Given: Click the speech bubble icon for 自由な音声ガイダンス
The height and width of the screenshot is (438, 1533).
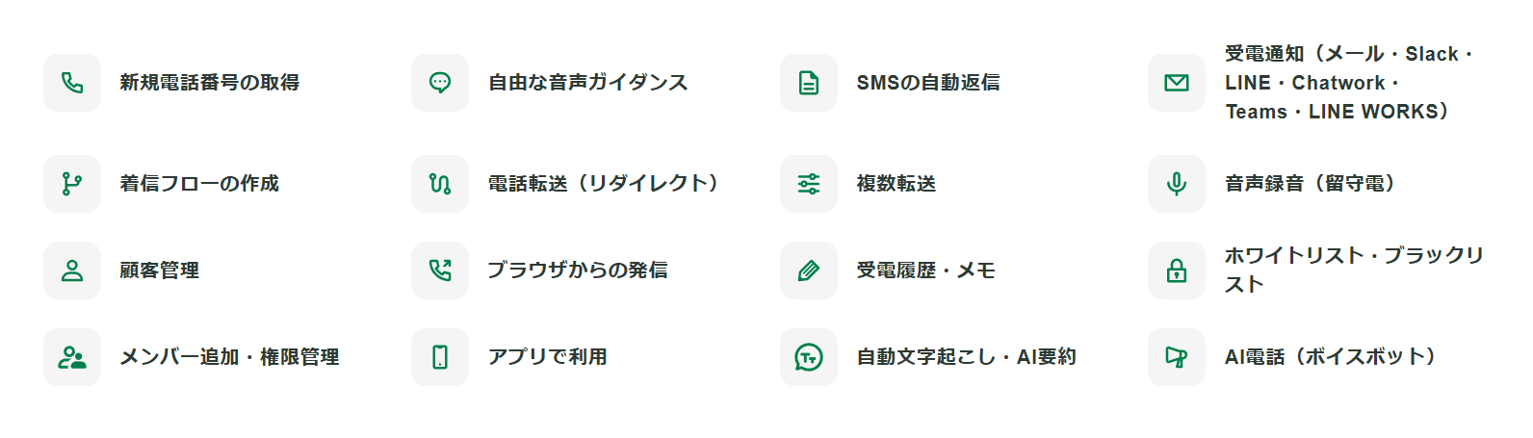Looking at the screenshot, I should (440, 83).
